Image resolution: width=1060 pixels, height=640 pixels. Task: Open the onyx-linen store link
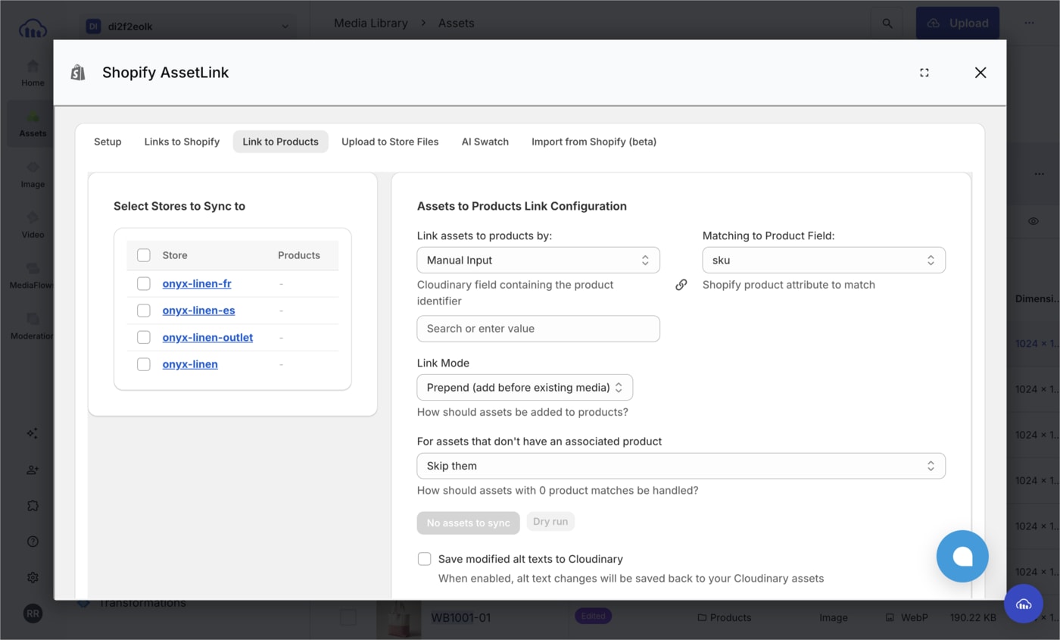pyautogui.click(x=190, y=364)
